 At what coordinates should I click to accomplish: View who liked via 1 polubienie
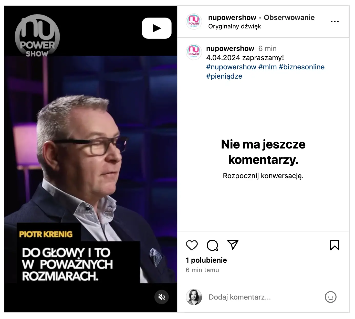(x=206, y=260)
